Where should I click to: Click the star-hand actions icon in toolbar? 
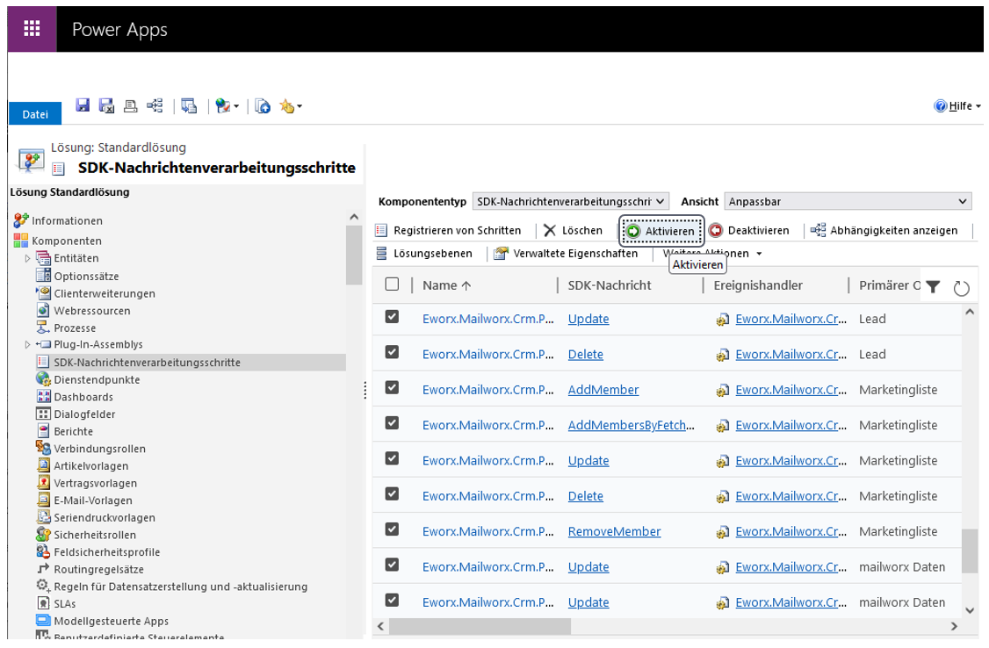point(287,106)
